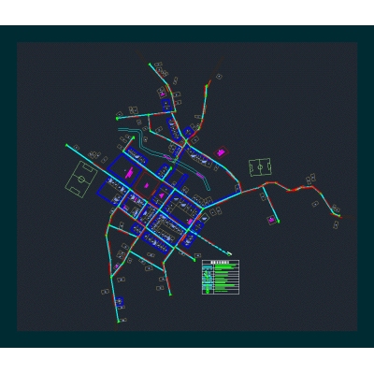Click the green node ending the left horizontal branch road
This screenshot has height=374, width=374.
click(117, 119)
